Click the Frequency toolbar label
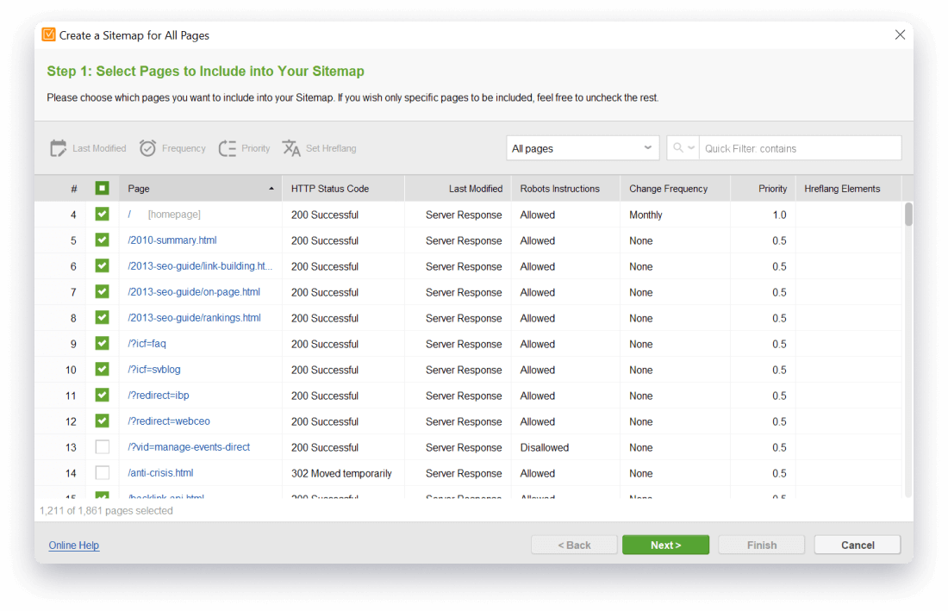Viewport: 948px width, 611px height. (x=184, y=148)
